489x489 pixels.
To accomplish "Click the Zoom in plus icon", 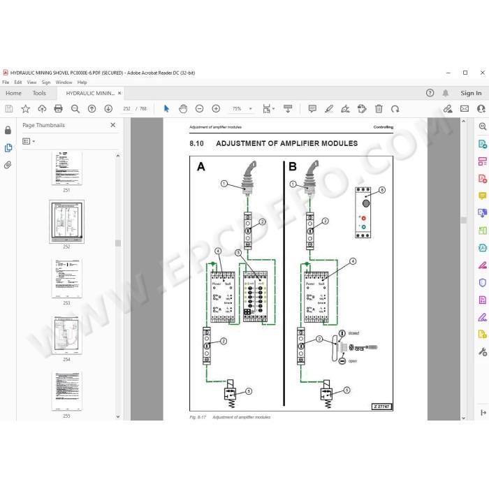I will click(216, 108).
